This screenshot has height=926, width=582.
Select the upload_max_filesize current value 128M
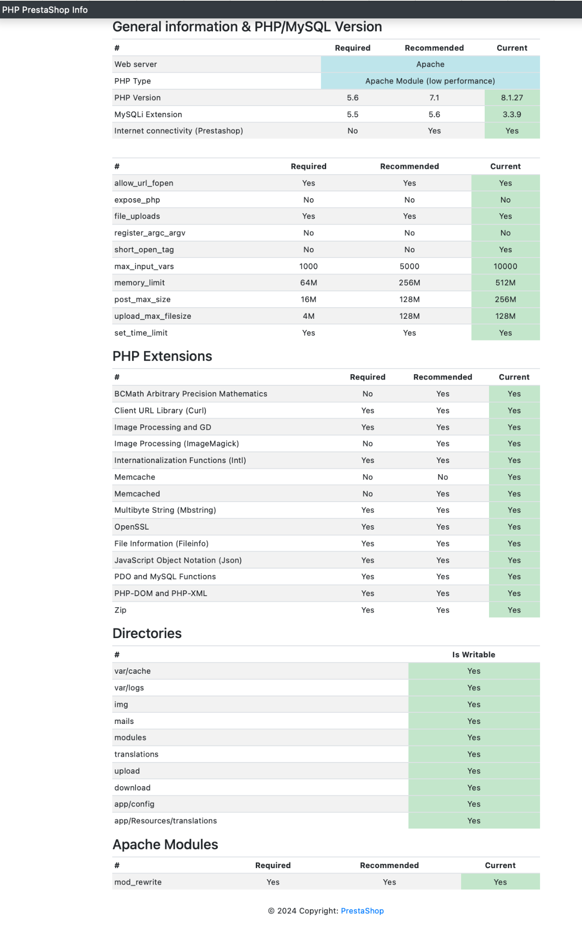tap(505, 316)
